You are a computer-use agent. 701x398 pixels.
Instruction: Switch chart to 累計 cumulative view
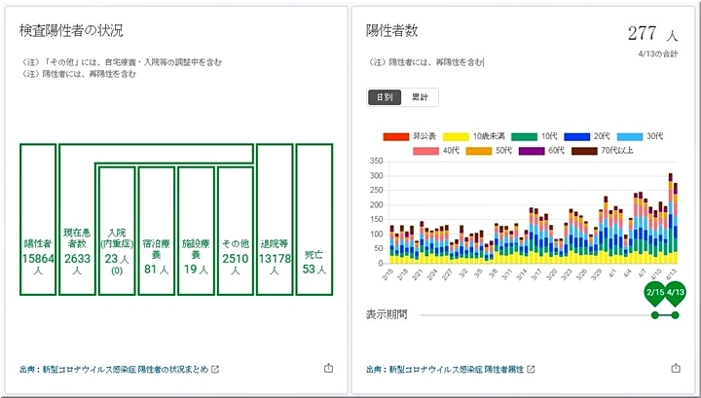420,97
